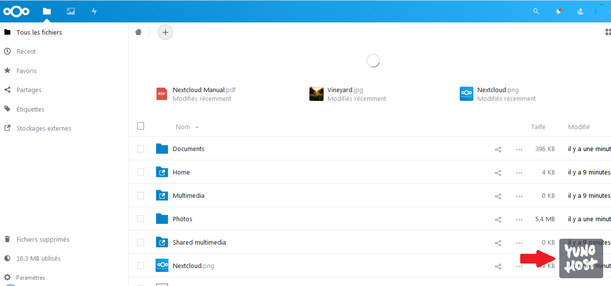Expand the Paramètres settings section
Image resolution: width=611 pixels, height=286 pixels.
(x=30, y=278)
